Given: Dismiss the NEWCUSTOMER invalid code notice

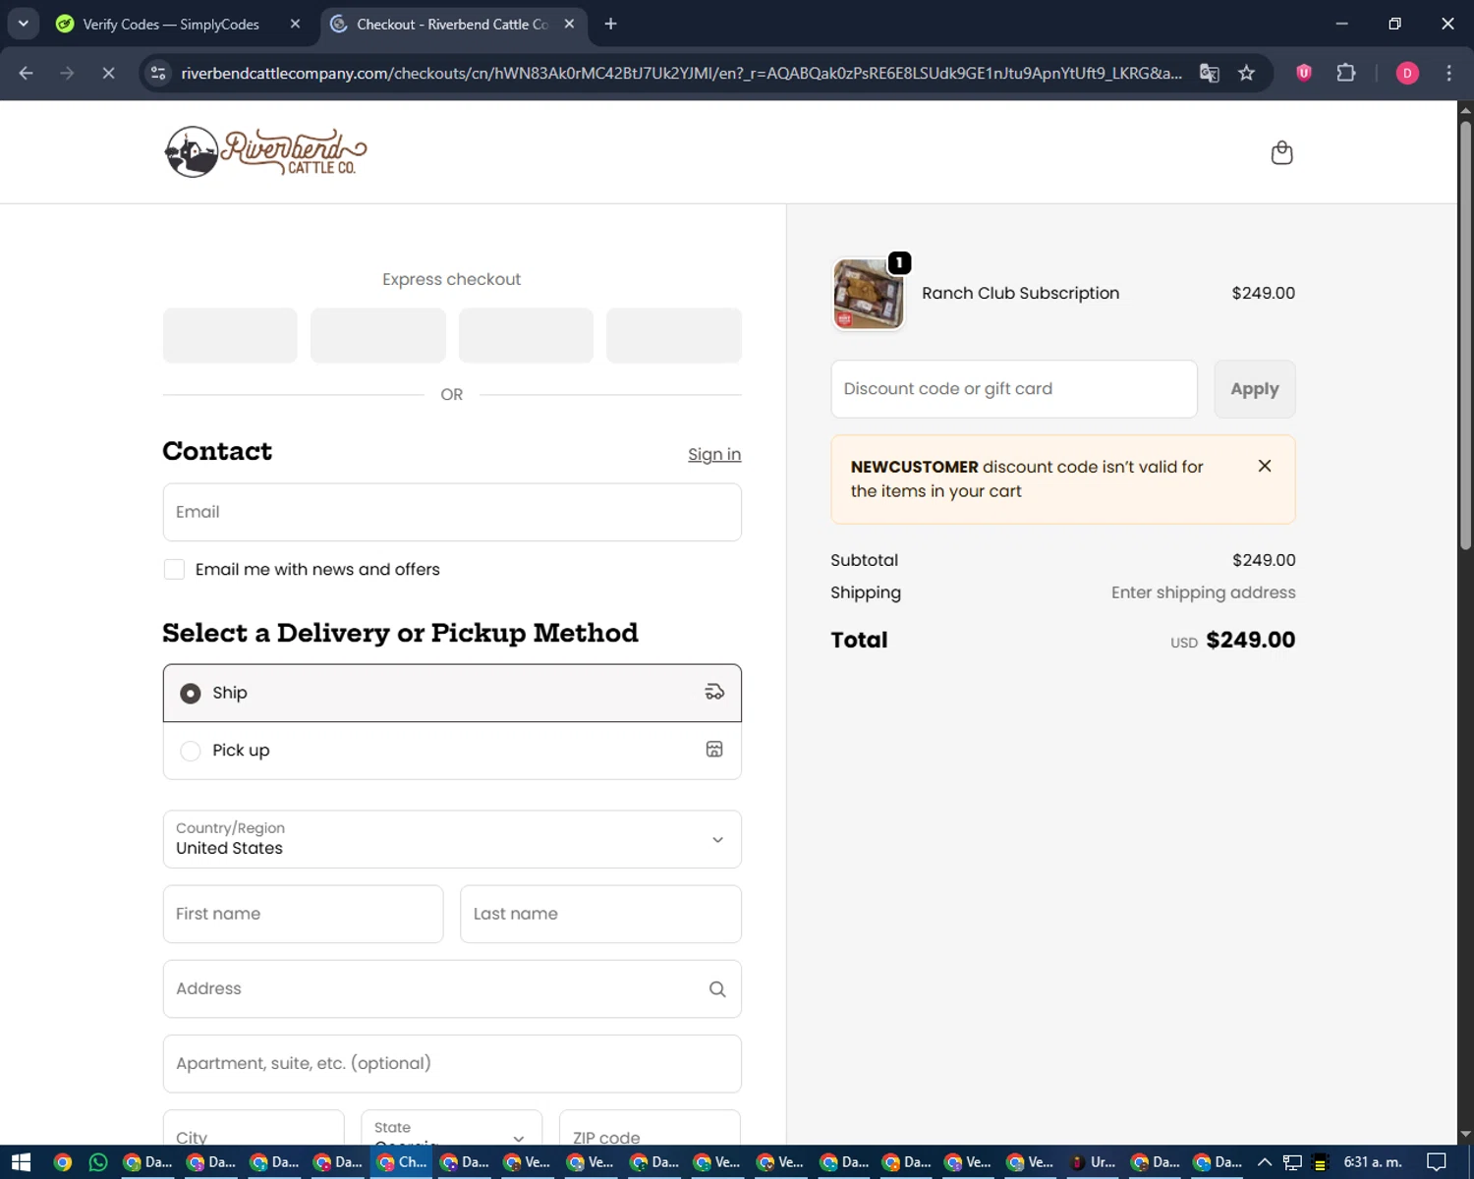Looking at the screenshot, I should click(x=1265, y=466).
